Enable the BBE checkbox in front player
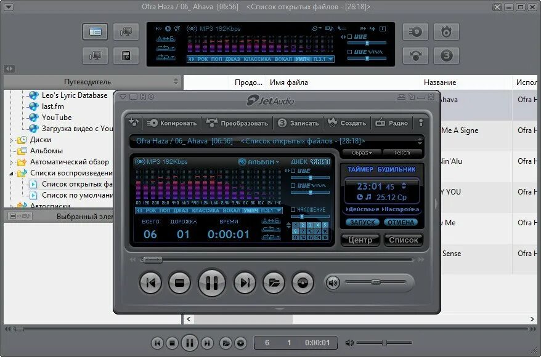The width and height of the screenshot is (541, 357). (x=293, y=171)
